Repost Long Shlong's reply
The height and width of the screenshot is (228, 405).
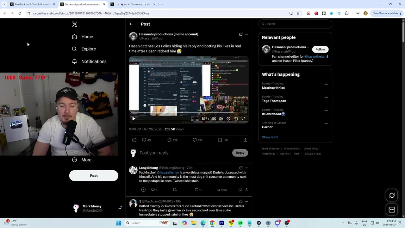pos(175,190)
